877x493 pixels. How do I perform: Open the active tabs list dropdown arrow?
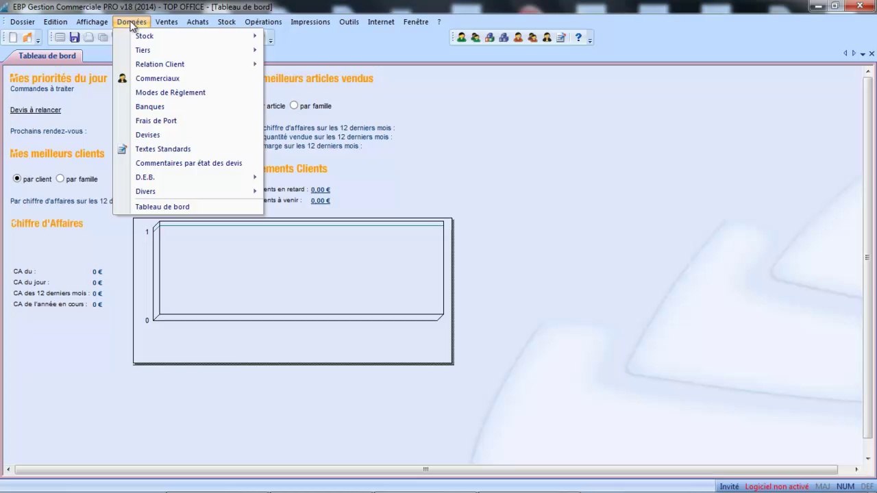863,53
